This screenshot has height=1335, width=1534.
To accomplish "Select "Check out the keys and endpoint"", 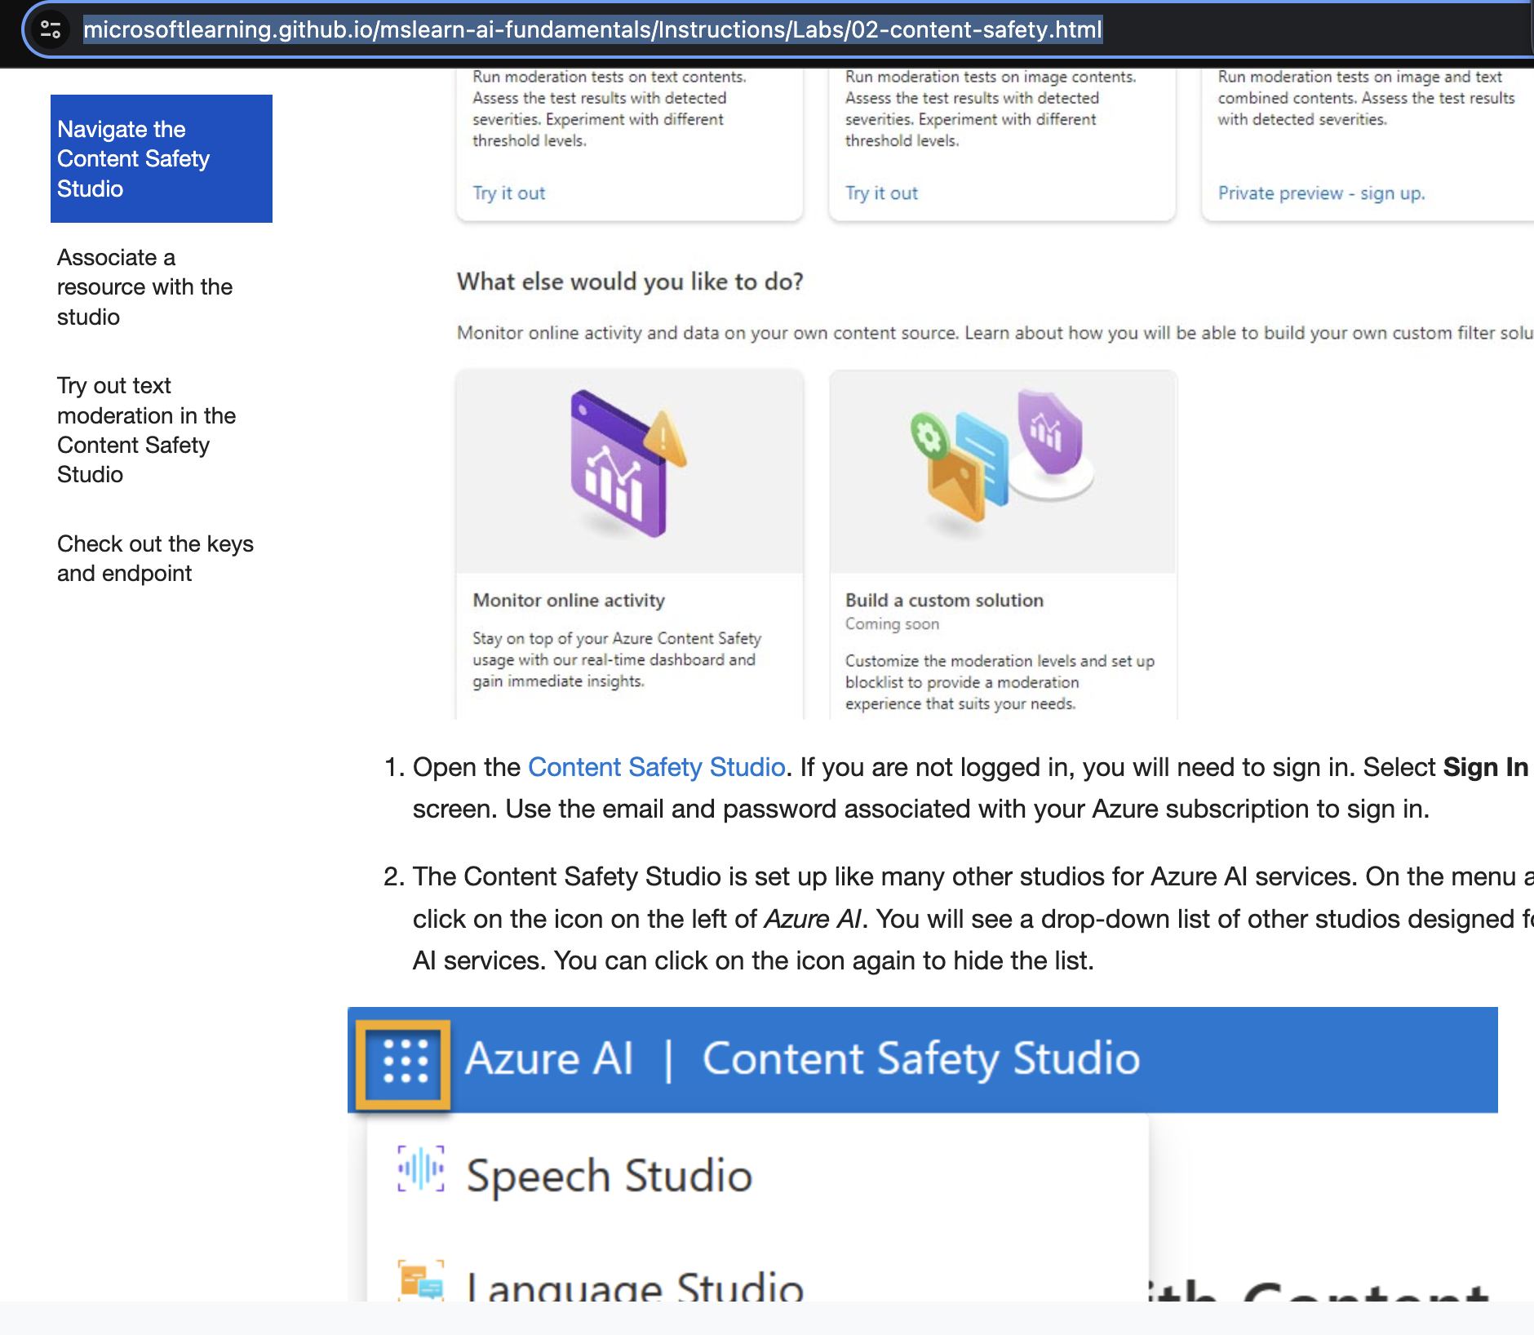I will [x=155, y=558].
